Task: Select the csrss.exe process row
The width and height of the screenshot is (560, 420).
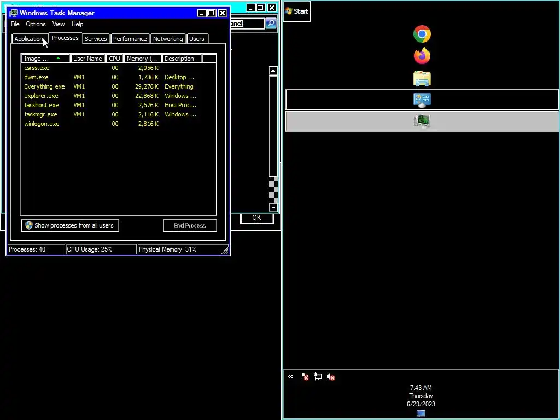Action: point(119,68)
